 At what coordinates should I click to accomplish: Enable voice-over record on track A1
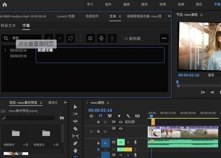point(135,142)
